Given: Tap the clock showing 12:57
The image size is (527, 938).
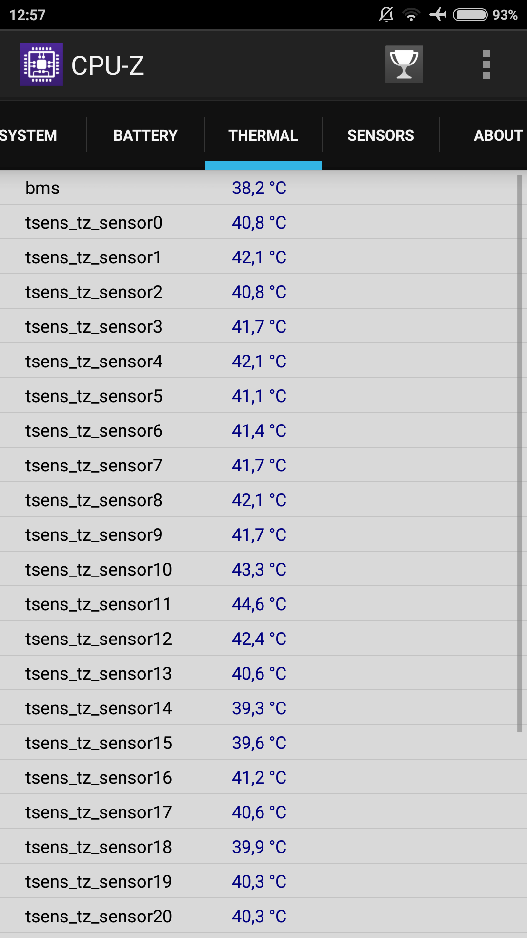Looking at the screenshot, I should click(27, 15).
